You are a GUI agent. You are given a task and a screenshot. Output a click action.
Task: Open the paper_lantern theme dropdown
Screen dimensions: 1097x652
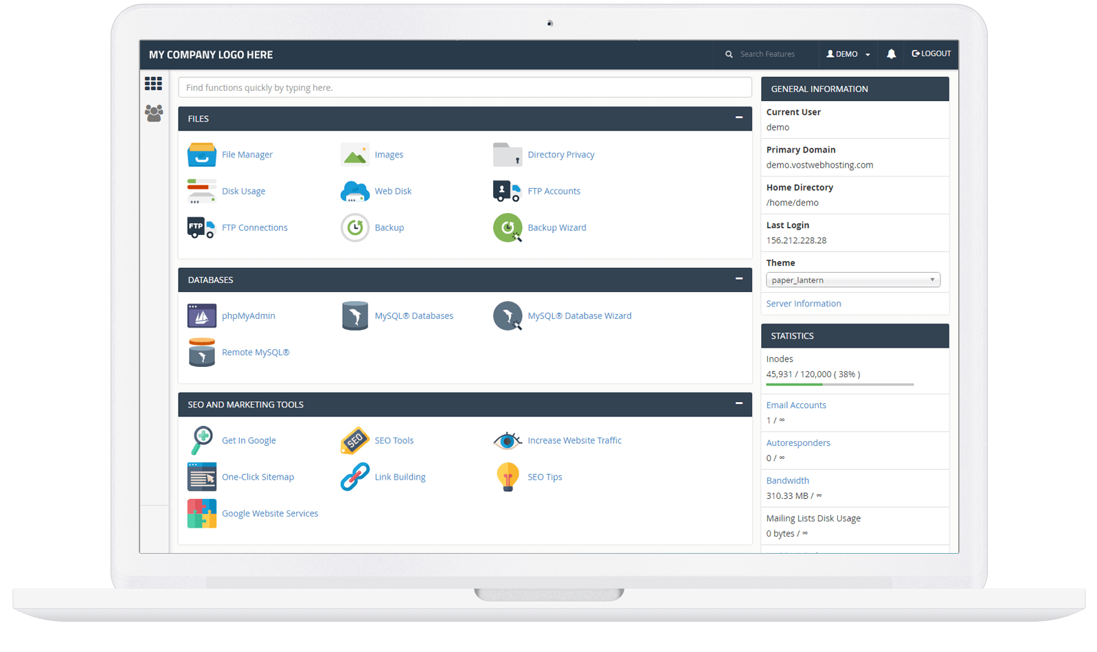(852, 280)
